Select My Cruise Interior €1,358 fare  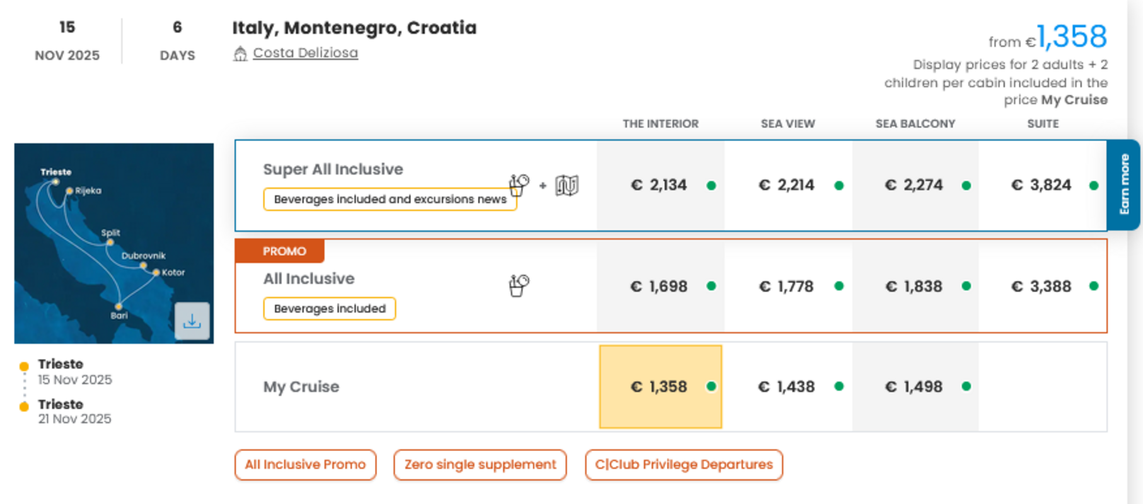[x=659, y=387]
